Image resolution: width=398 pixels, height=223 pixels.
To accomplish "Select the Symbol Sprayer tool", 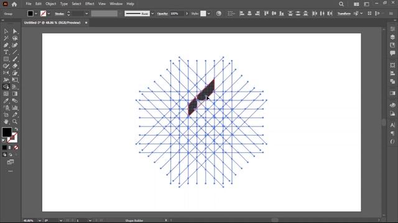I will pos(6,108).
